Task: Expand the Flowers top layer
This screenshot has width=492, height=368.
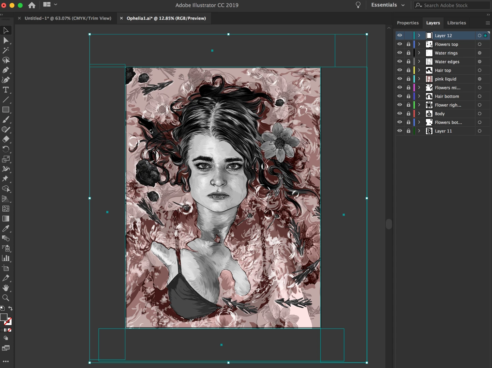Action: point(419,44)
